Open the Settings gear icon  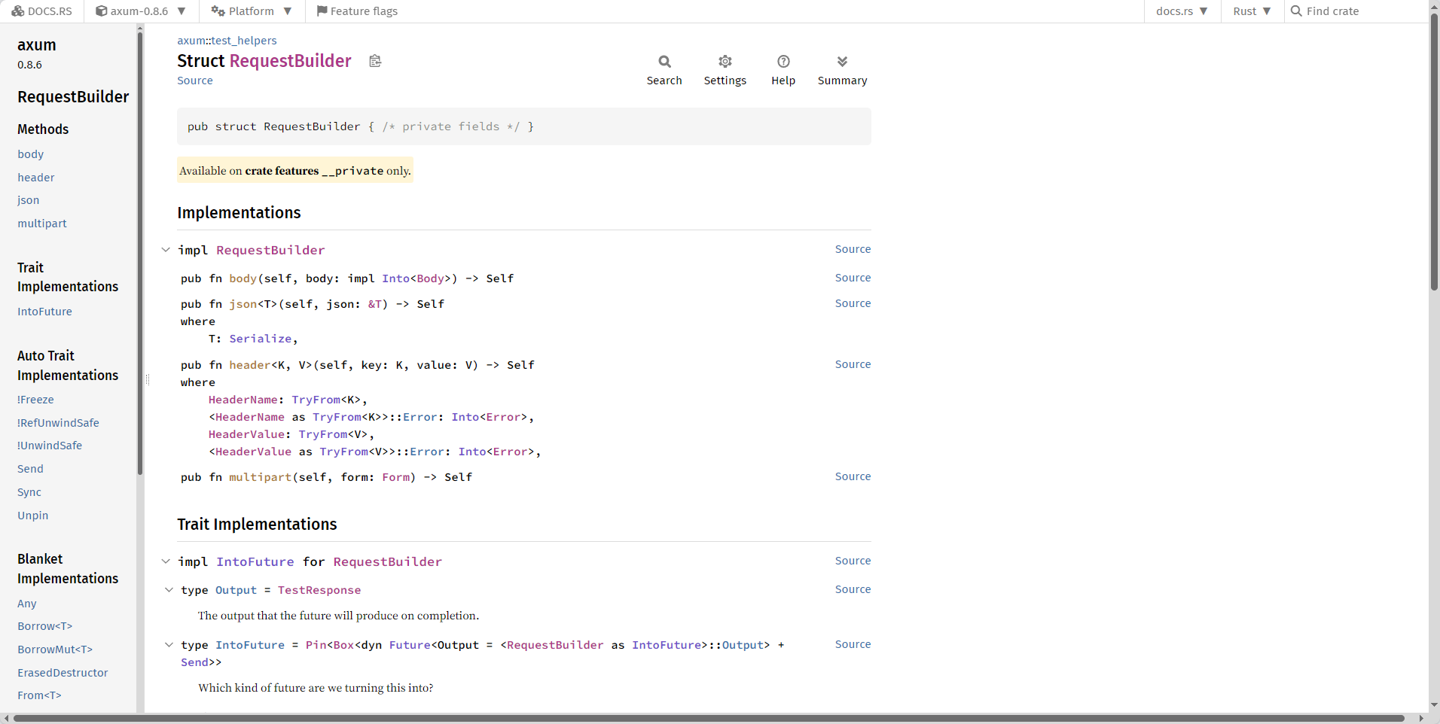[725, 62]
